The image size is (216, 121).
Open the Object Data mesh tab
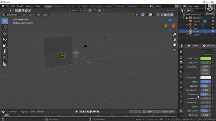[x=181, y=106]
